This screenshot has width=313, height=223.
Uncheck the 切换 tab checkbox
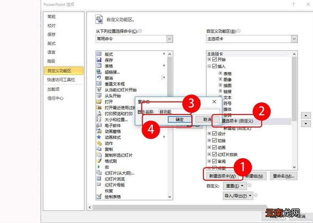(x=214, y=140)
